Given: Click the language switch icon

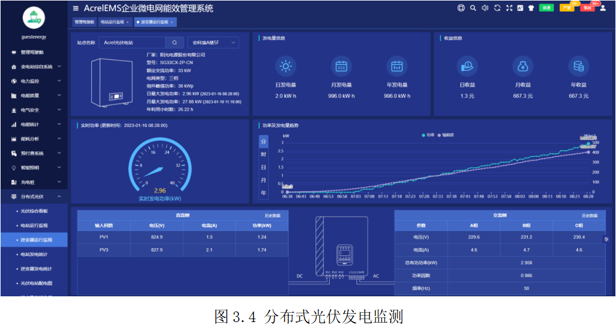Looking at the screenshot, I should click(x=520, y=8).
